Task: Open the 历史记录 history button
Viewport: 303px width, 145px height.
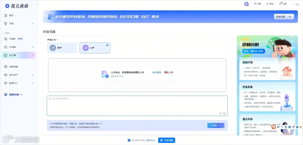Action: point(284,17)
